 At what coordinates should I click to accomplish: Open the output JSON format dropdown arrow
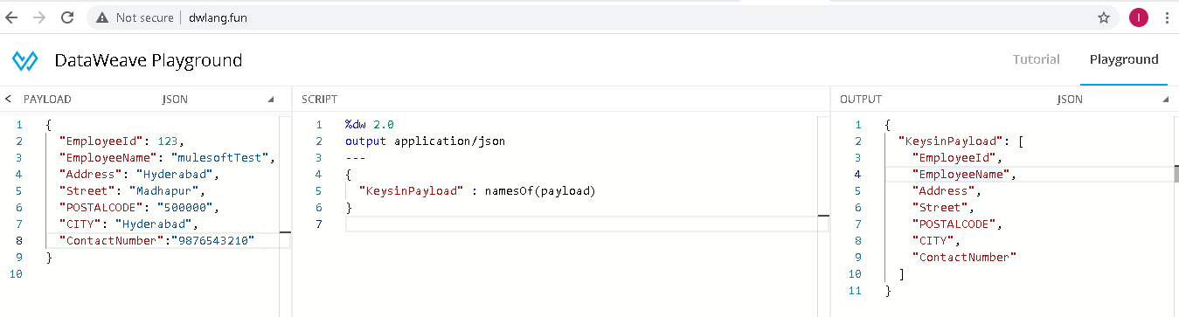1166,100
